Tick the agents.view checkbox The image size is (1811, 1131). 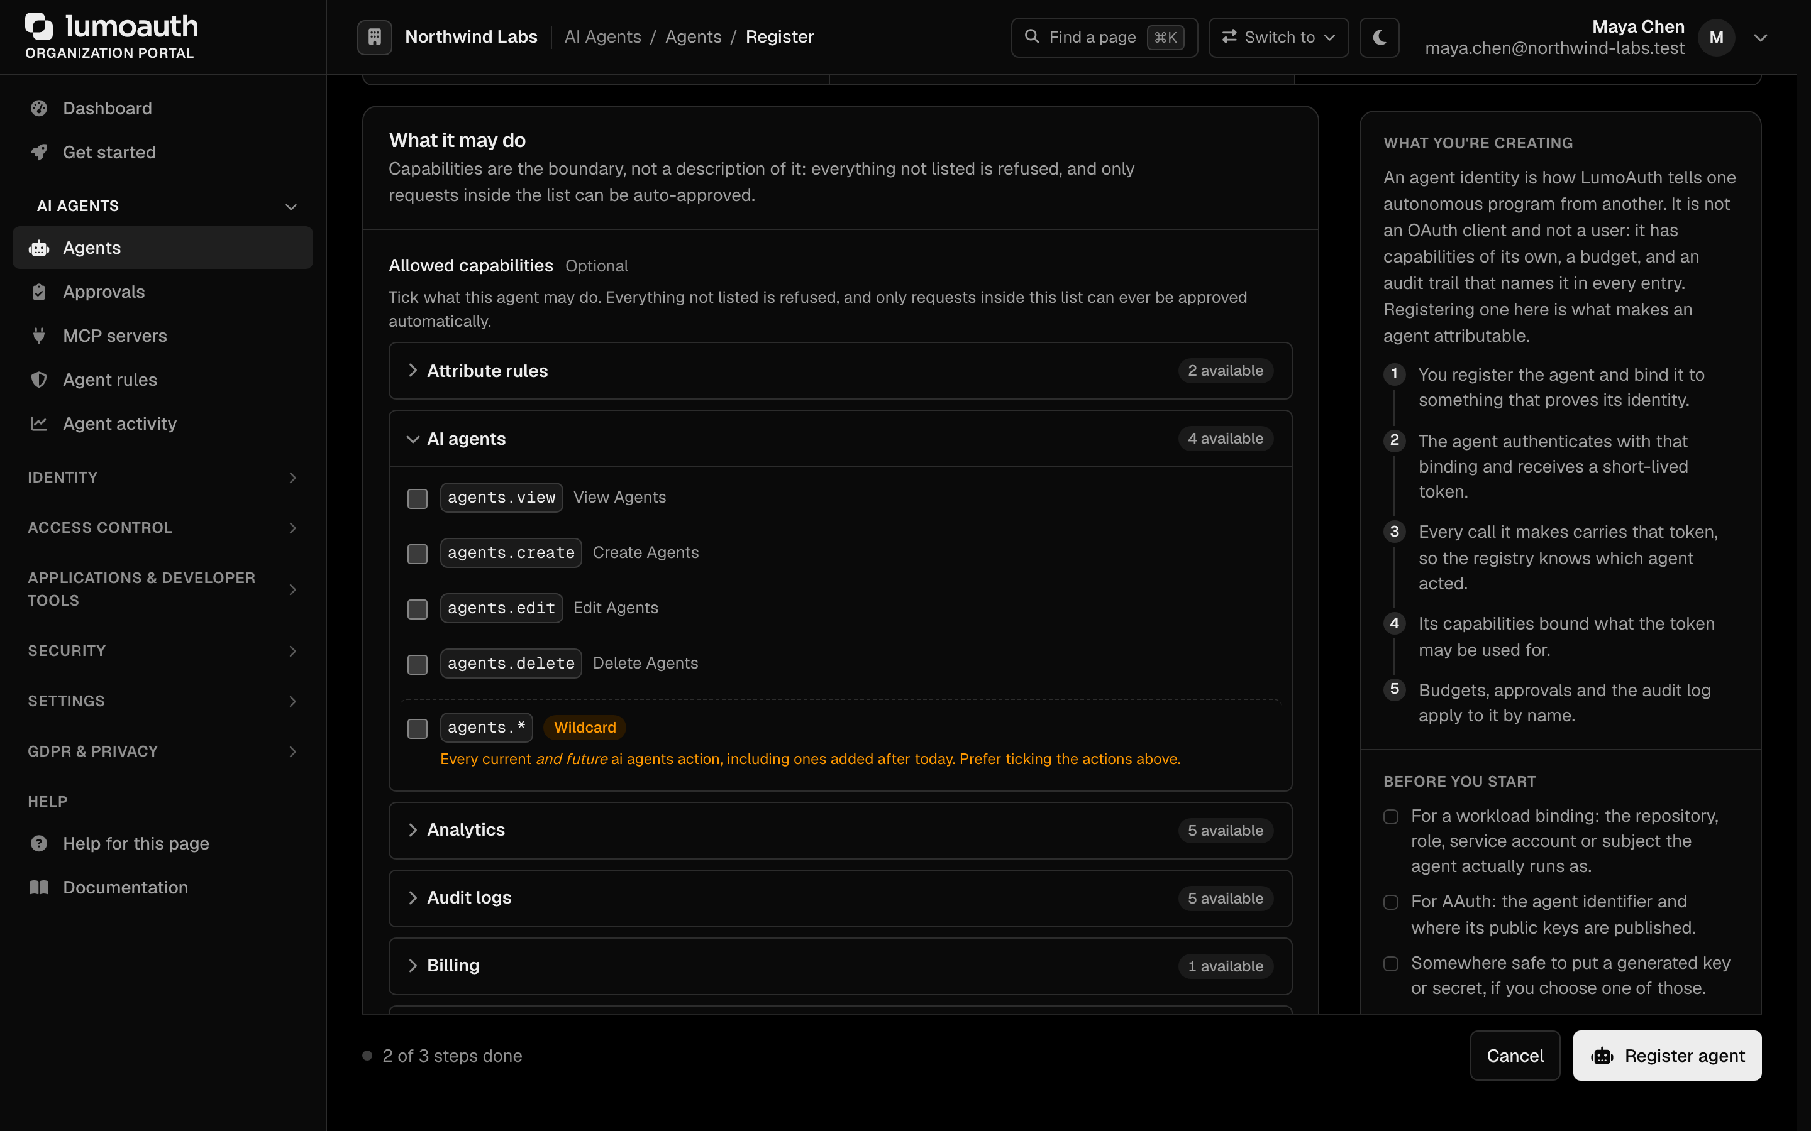coord(417,498)
